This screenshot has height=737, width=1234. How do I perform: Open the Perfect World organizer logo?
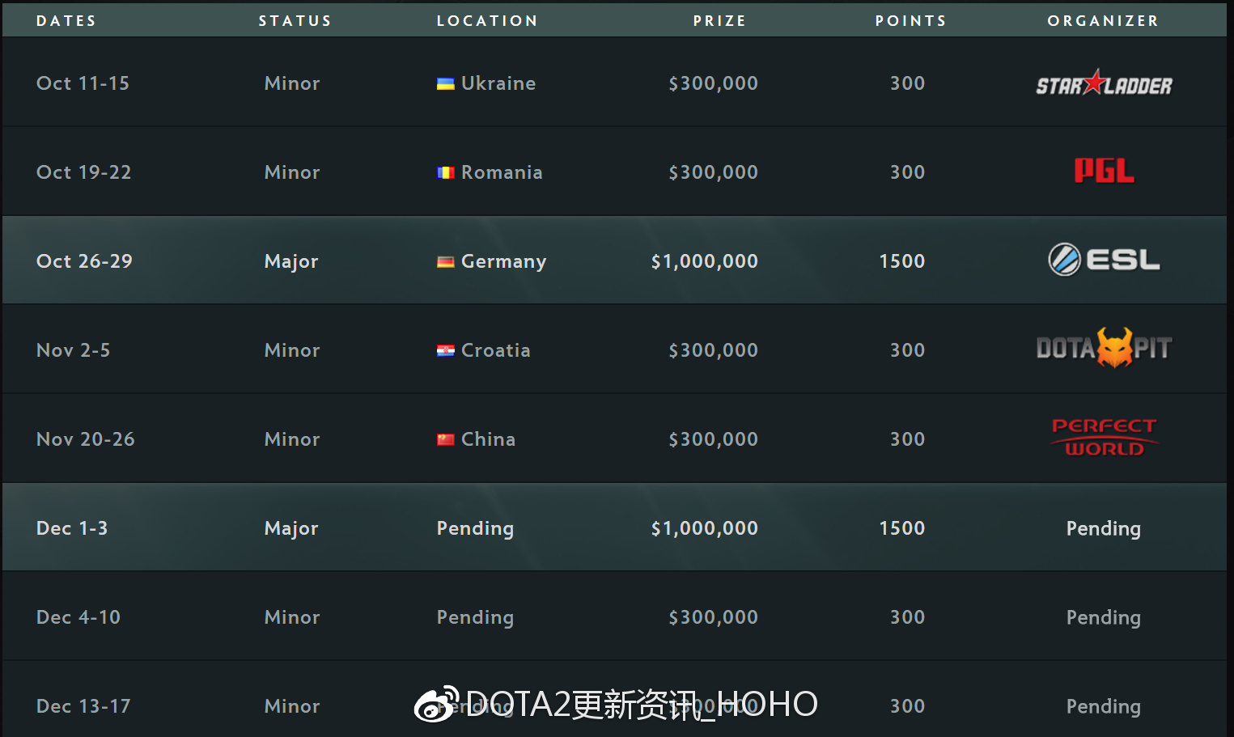(1104, 438)
